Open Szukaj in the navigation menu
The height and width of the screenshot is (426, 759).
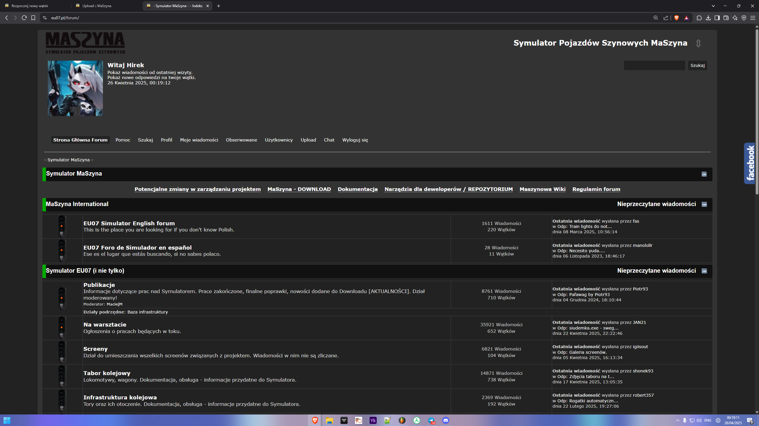pyautogui.click(x=145, y=140)
